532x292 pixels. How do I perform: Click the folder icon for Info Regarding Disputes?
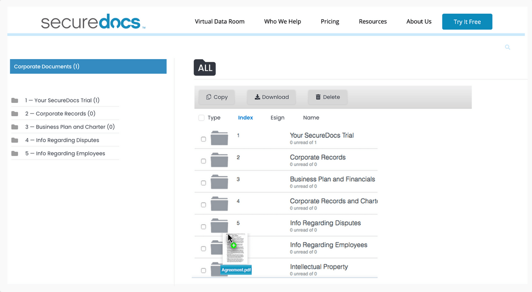tap(219, 226)
